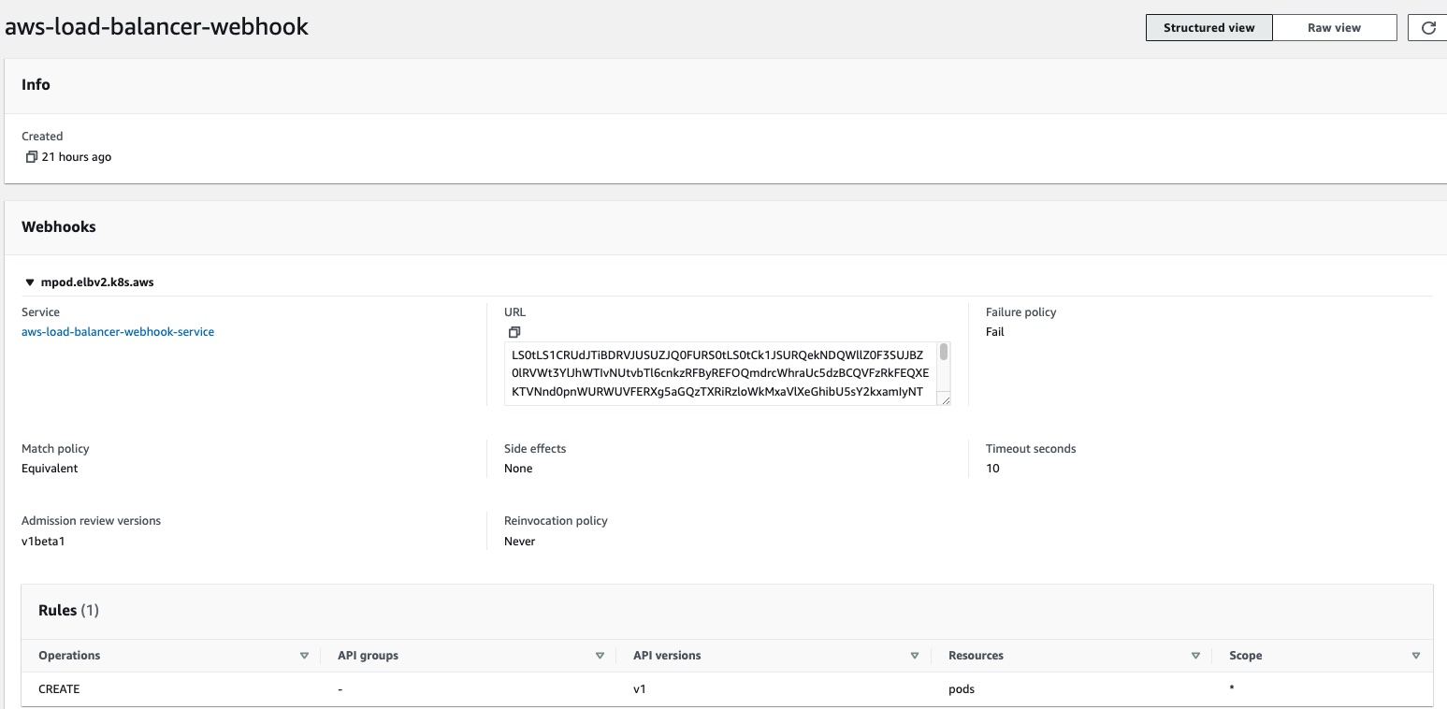1447x709 pixels.
Task: Click inside the URL encoded text box
Action: pyautogui.click(x=720, y=373)
